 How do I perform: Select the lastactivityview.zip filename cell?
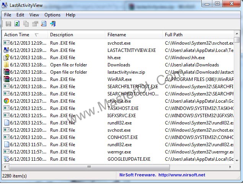pyautogui.click(x=126, y=72)
